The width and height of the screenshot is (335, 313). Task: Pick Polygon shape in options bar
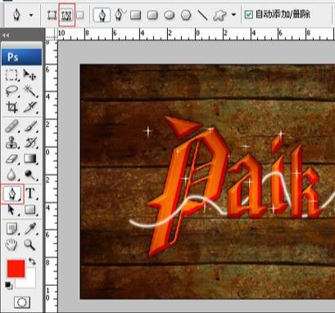[186, 15]
